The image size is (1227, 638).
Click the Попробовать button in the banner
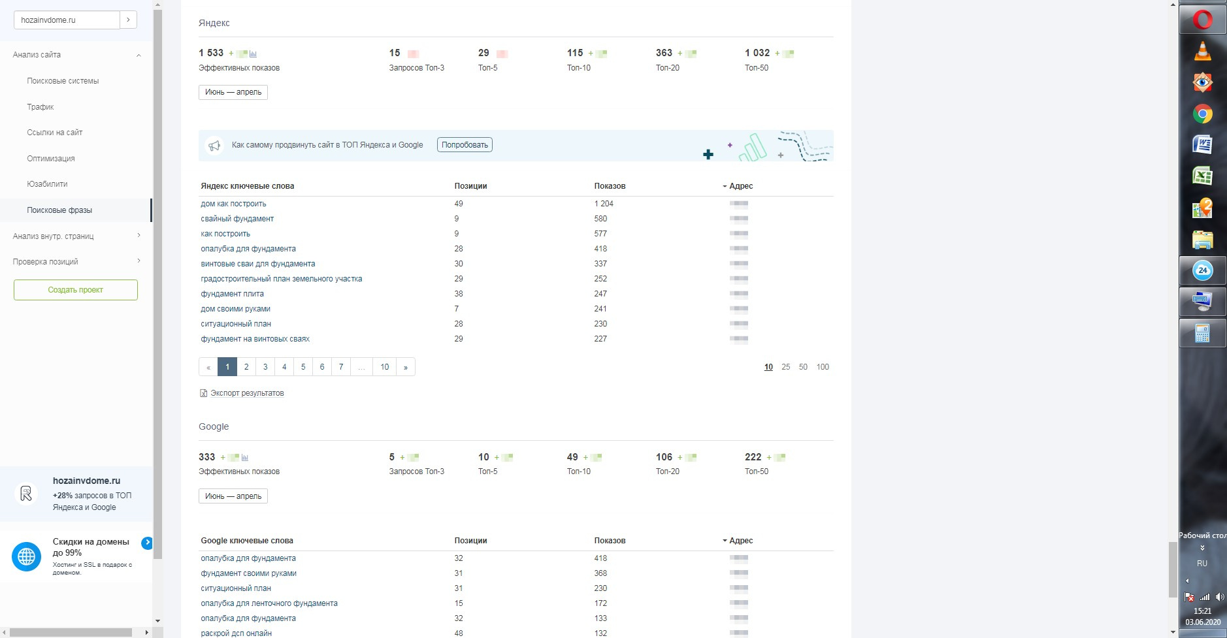[x=465, y=145]
